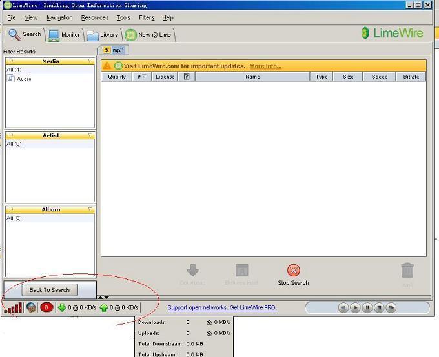The image size is (439, 357).
Task: Close the mp3 search tab
Action: 107,50
